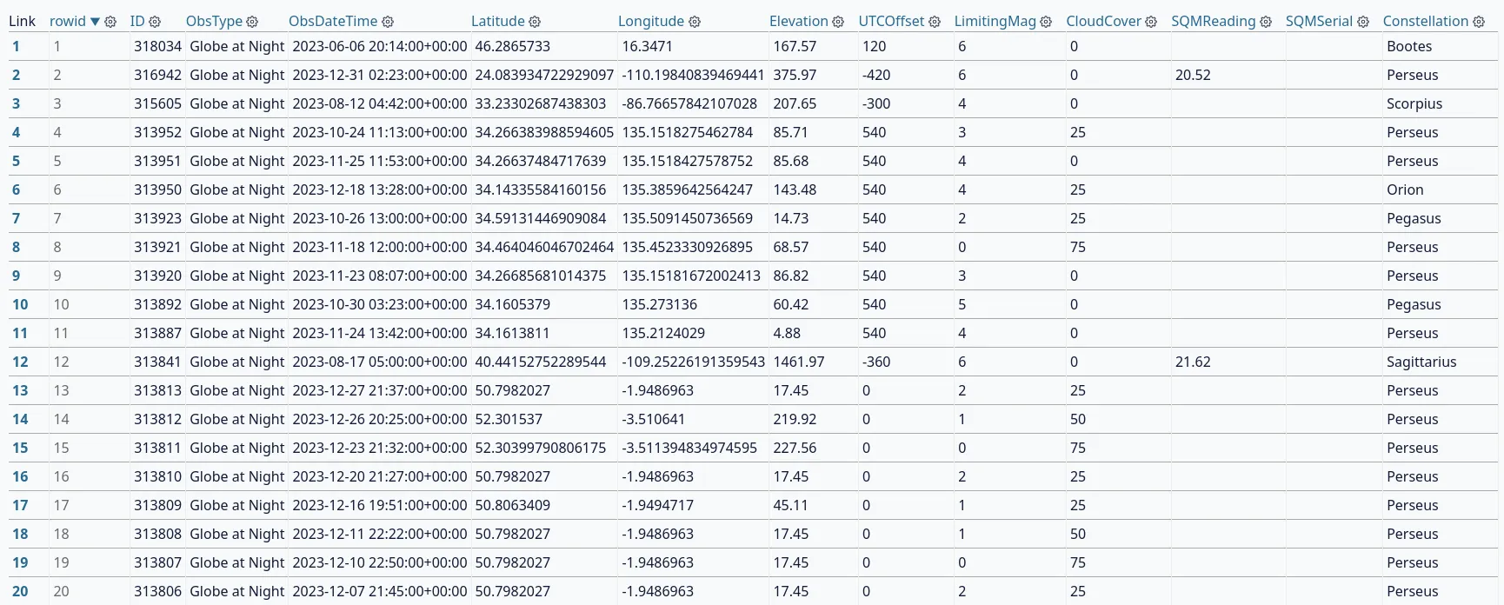Open row link 11
The width and height of the screenshot is (1504, 605).
(x=20, y=333)
